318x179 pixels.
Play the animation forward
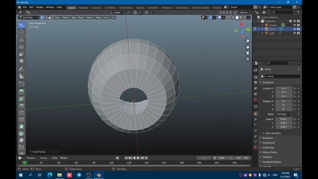pos(138,158)
